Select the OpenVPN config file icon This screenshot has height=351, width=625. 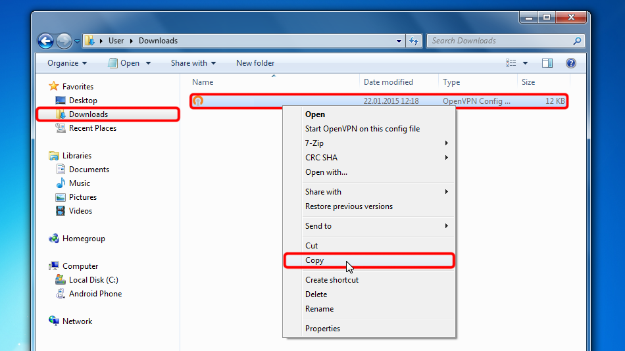[x=198, y=101]
